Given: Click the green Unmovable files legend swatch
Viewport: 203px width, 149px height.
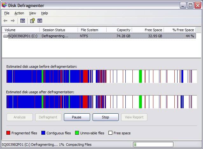Looking at the screenshot, I should point(77,133).
